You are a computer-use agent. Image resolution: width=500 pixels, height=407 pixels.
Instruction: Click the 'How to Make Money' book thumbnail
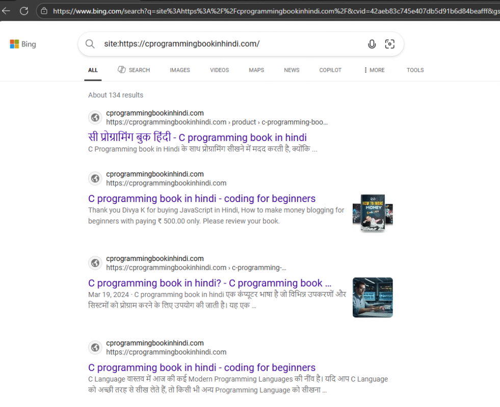coord(373,212)
